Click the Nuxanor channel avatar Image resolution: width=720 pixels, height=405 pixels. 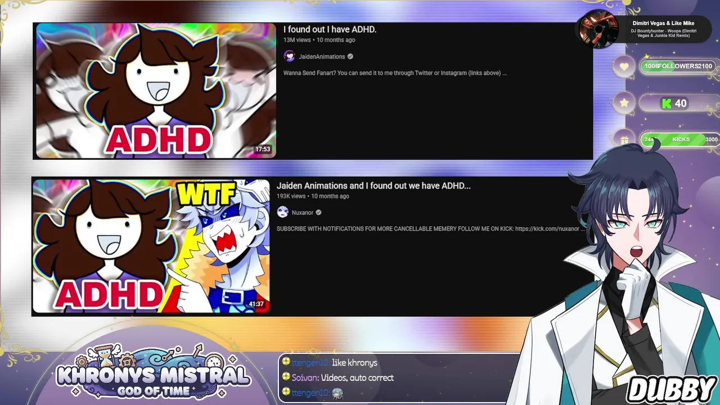pyautogui.click(x=282, y=212)
